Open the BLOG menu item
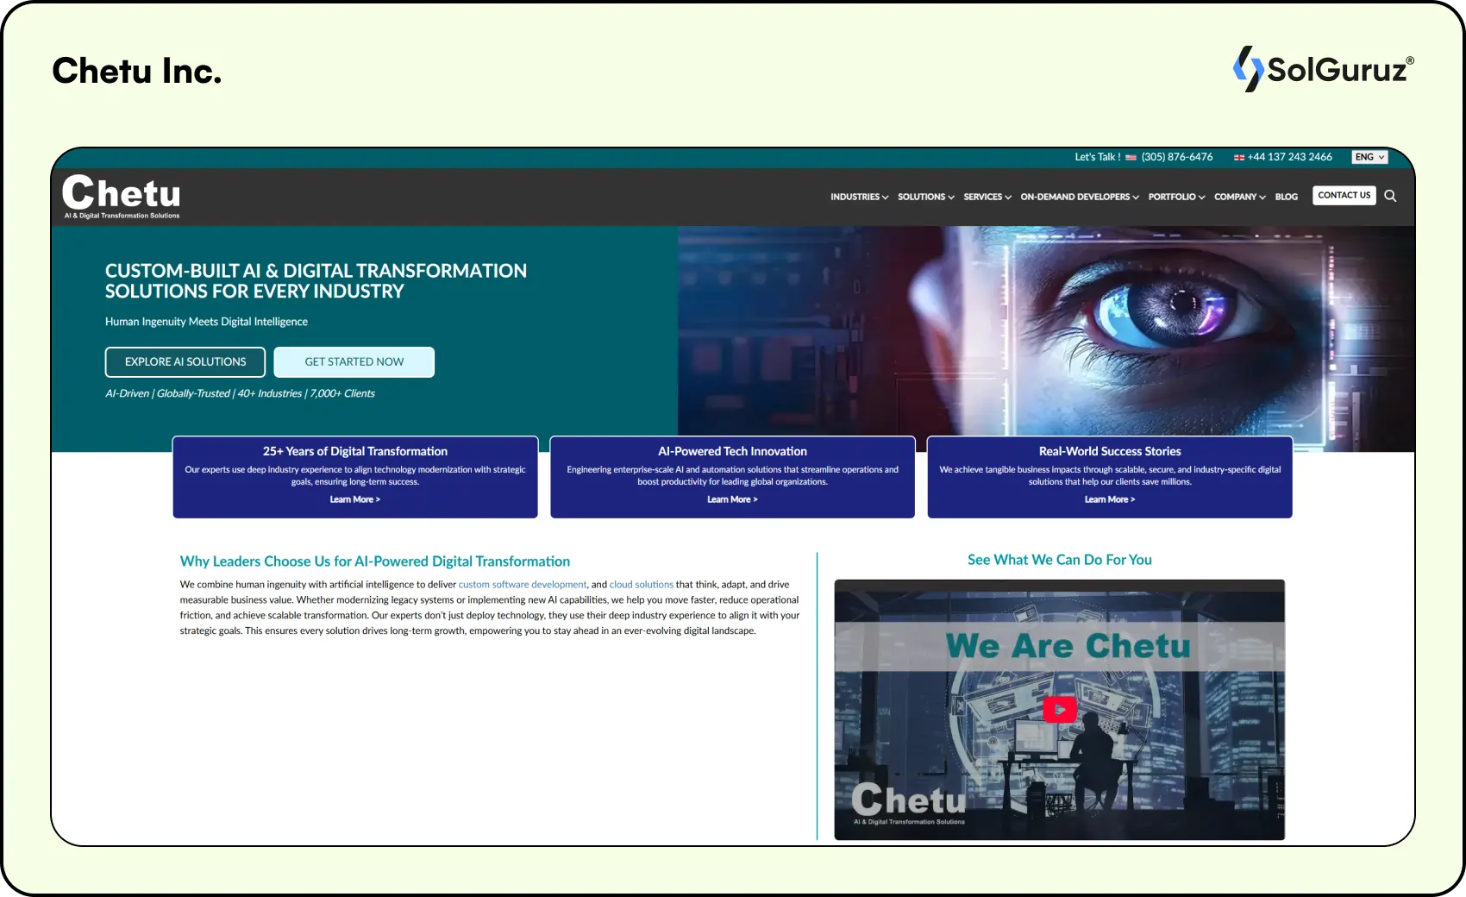The height and width of the screenshot is (897, 1466). (x=1287, y=197)
